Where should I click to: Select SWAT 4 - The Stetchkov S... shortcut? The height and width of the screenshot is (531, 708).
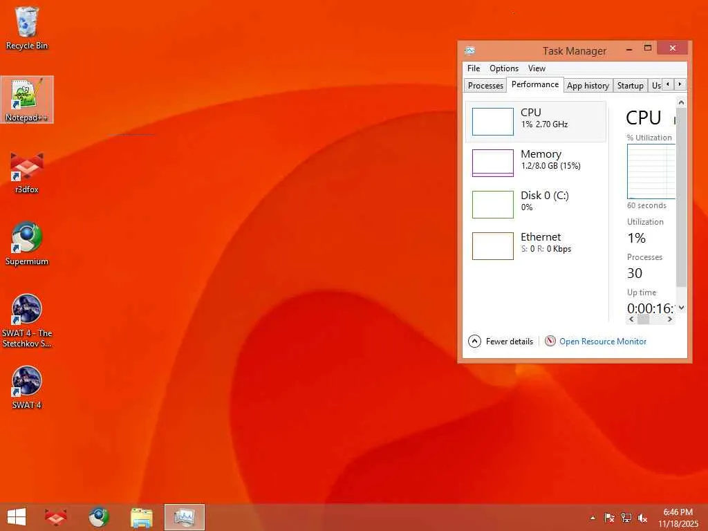click(x=27, y=321)
